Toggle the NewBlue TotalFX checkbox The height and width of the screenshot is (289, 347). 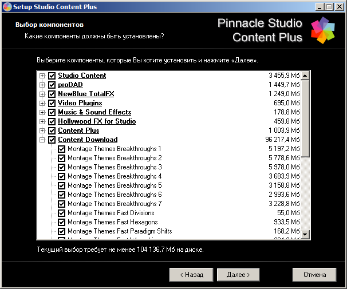pyautogui.click(x=52, y=94)
